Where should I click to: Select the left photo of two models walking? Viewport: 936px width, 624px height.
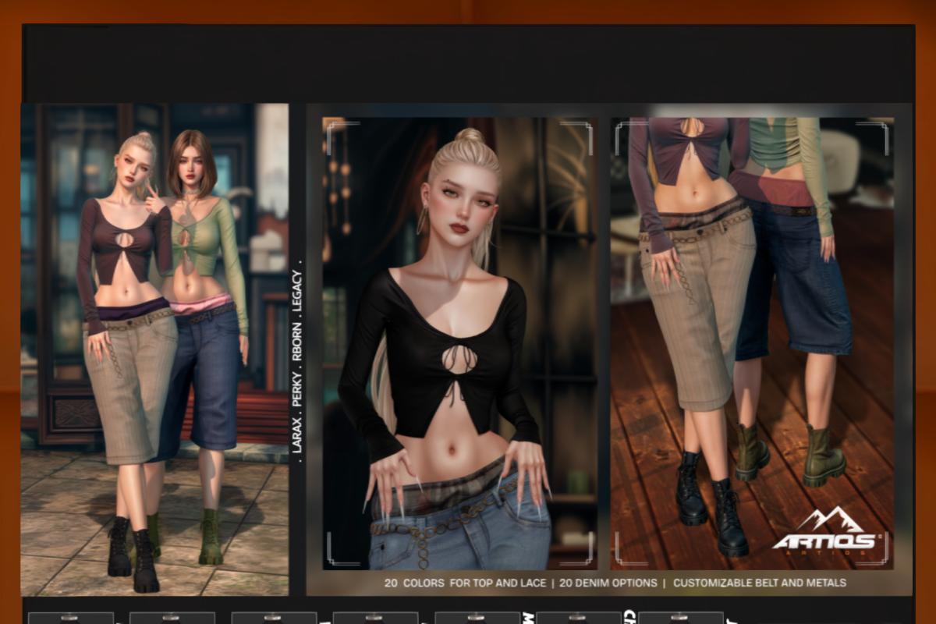coord(154,349)
